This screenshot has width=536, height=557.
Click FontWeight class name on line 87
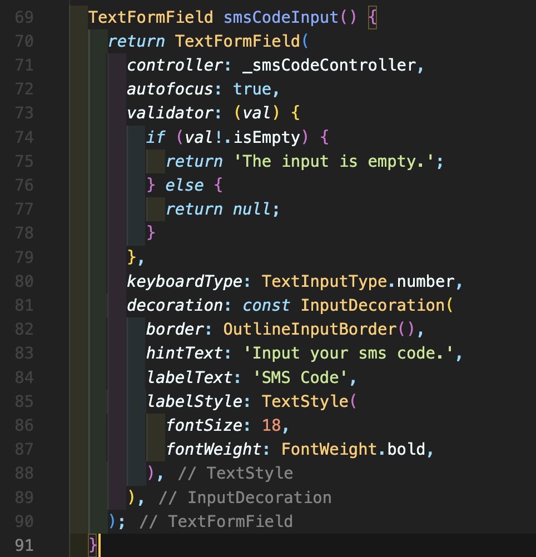click(329, 450)
